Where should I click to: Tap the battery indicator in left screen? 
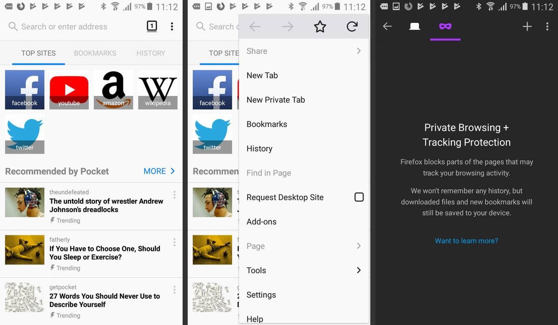(150, 6)
